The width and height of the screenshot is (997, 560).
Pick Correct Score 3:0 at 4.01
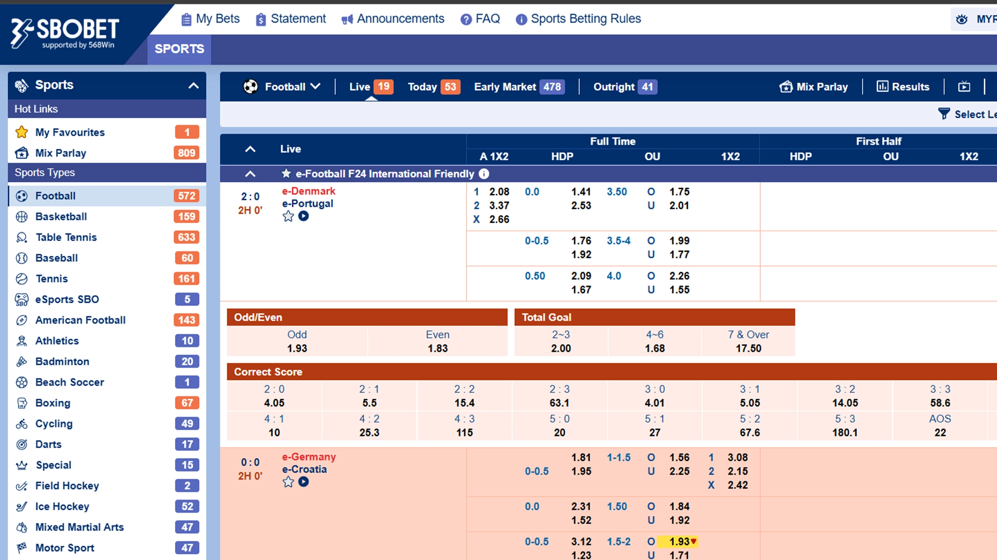tap(655, 396)
